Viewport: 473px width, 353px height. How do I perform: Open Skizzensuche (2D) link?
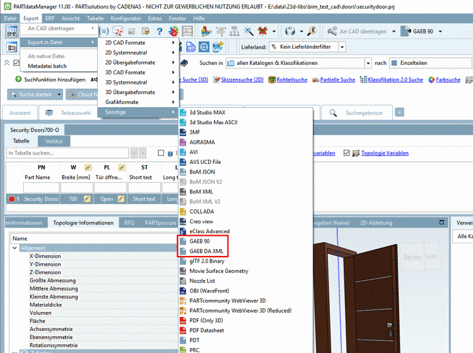pos(242,79)
